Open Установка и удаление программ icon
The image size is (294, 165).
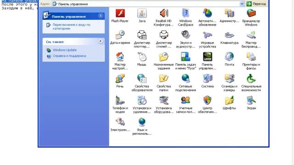pos(142,100)
